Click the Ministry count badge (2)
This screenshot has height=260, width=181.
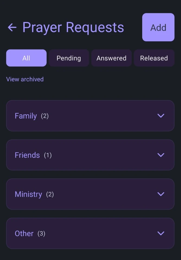(50, 194)
